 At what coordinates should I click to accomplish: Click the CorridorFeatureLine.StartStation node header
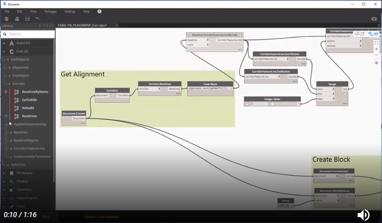(280, 54)
